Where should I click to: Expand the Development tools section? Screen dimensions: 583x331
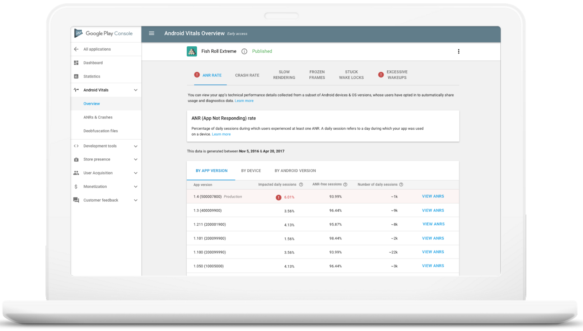[136, 146]
